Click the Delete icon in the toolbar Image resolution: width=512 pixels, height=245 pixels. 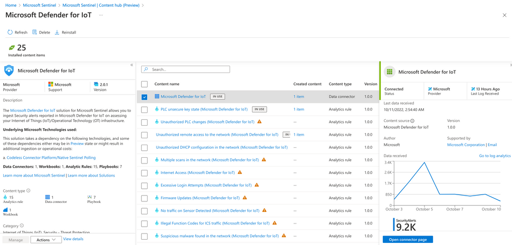(34, 32)
